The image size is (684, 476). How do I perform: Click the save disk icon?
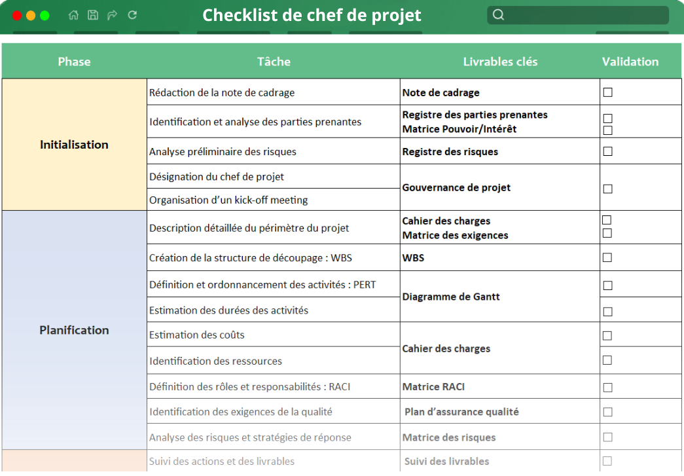pyautogui.click(x=93, y=15)
